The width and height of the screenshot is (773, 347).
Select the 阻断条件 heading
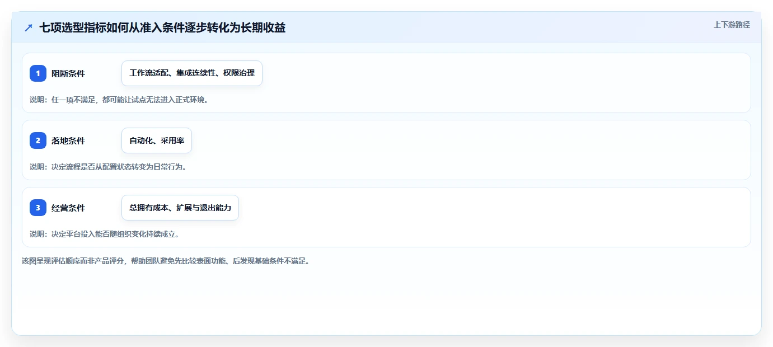(x=68, y=73)
